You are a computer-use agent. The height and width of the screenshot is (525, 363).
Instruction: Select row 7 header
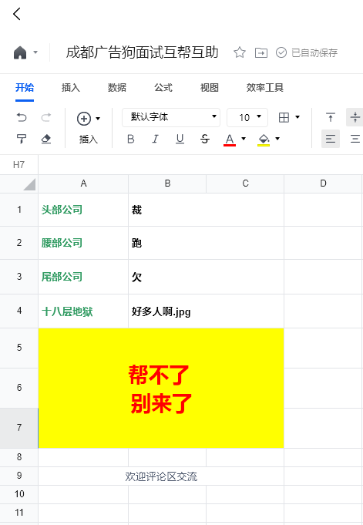click(x=19, y=428)
